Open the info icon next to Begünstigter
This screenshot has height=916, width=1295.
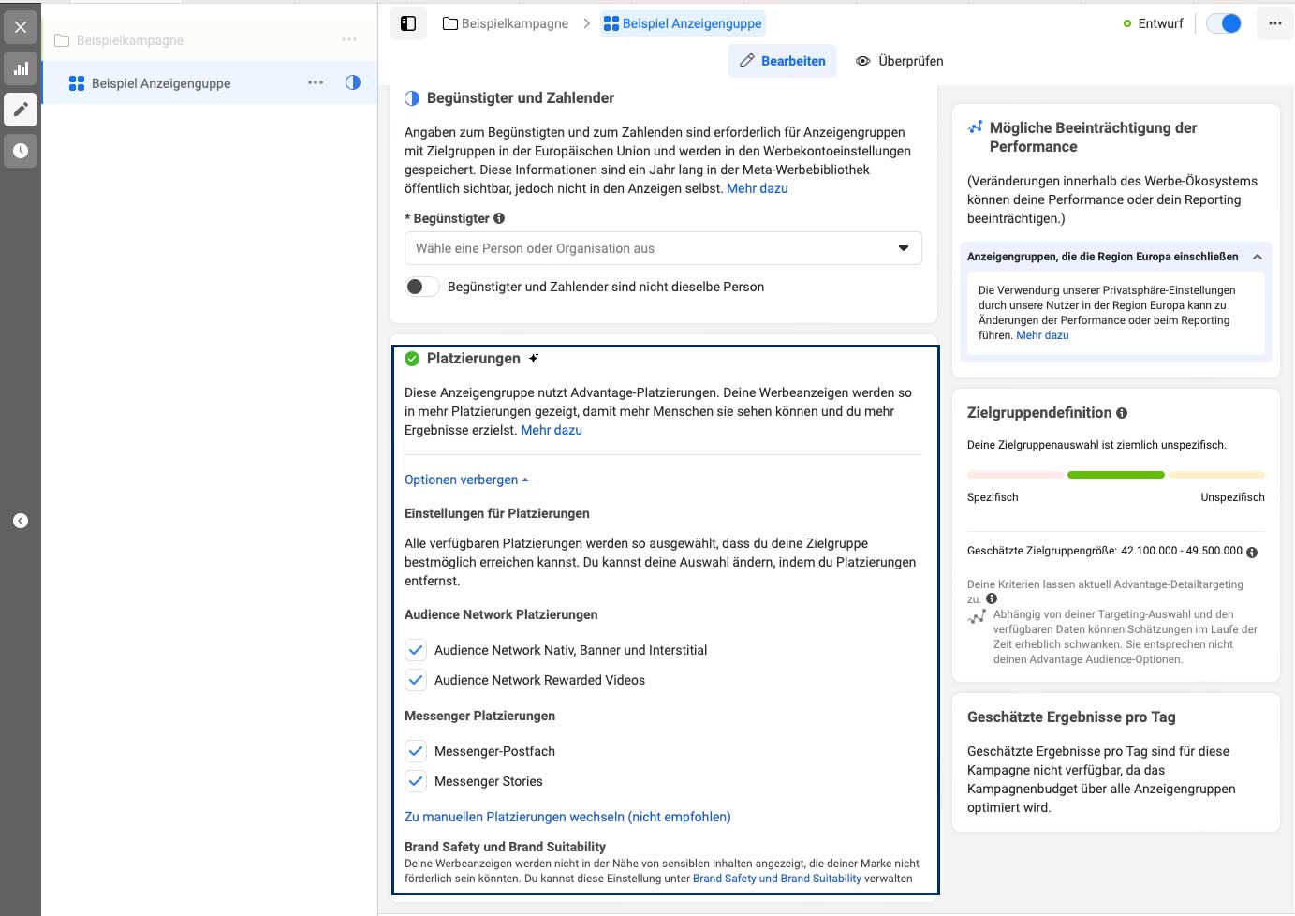(x=498, y=217)
